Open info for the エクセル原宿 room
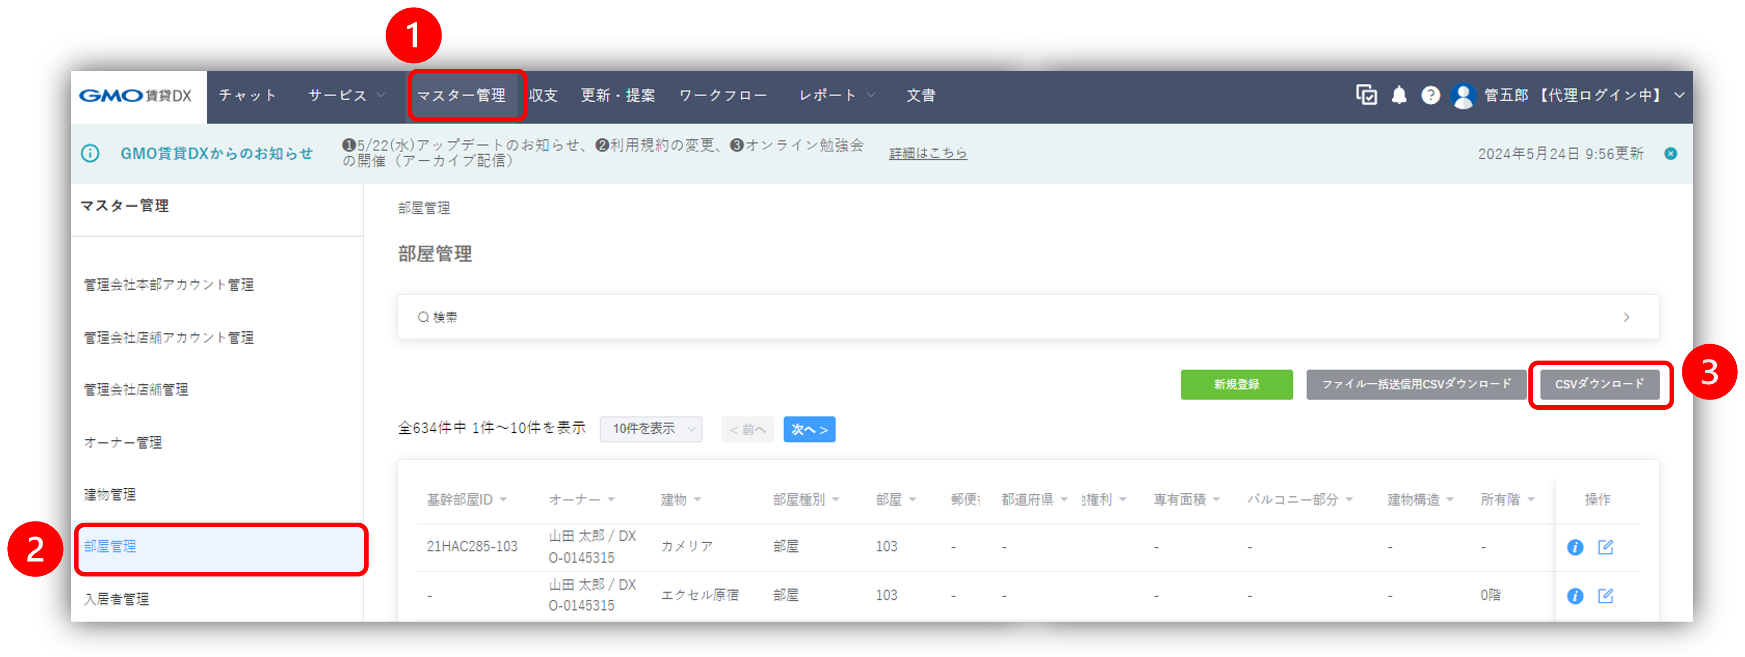 coord(1575,596)
